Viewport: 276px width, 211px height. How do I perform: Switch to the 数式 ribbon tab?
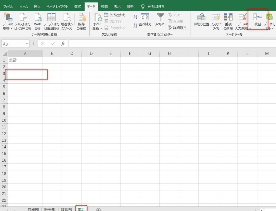click(x=77, y=6)
